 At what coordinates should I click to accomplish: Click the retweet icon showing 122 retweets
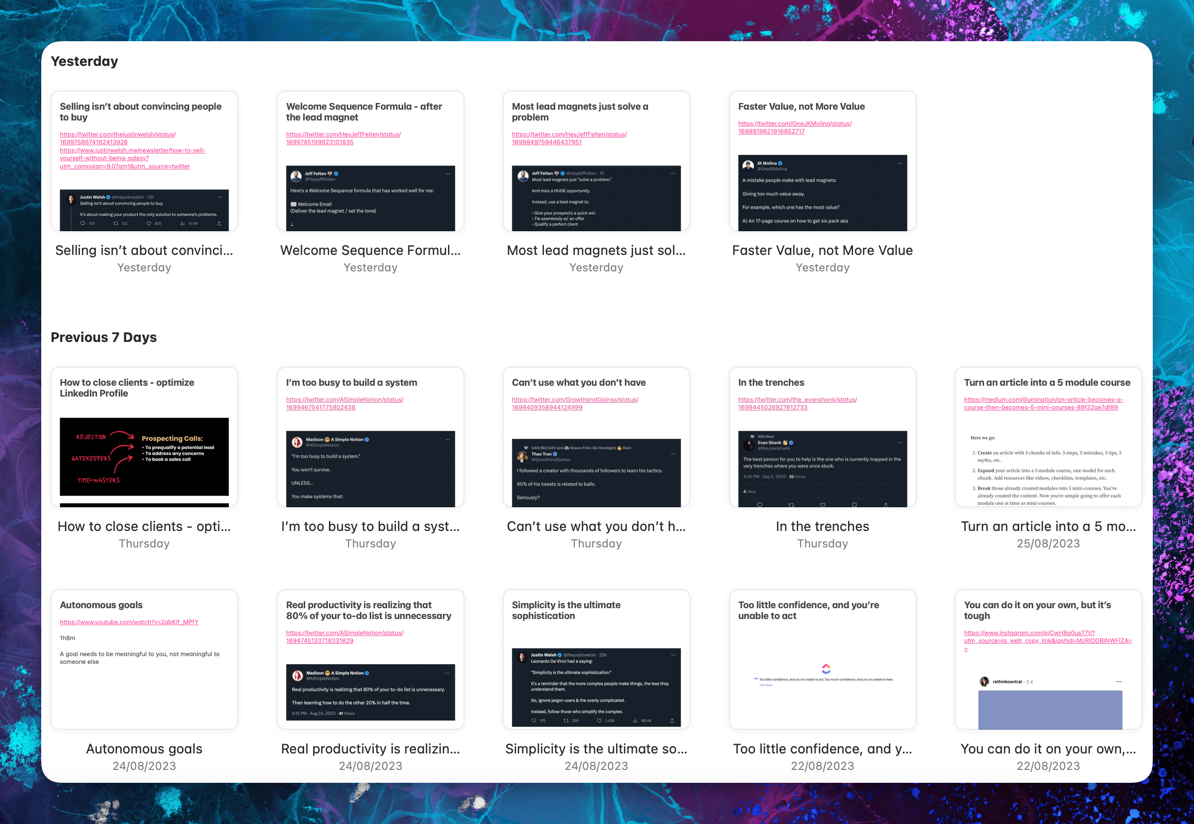116,224
